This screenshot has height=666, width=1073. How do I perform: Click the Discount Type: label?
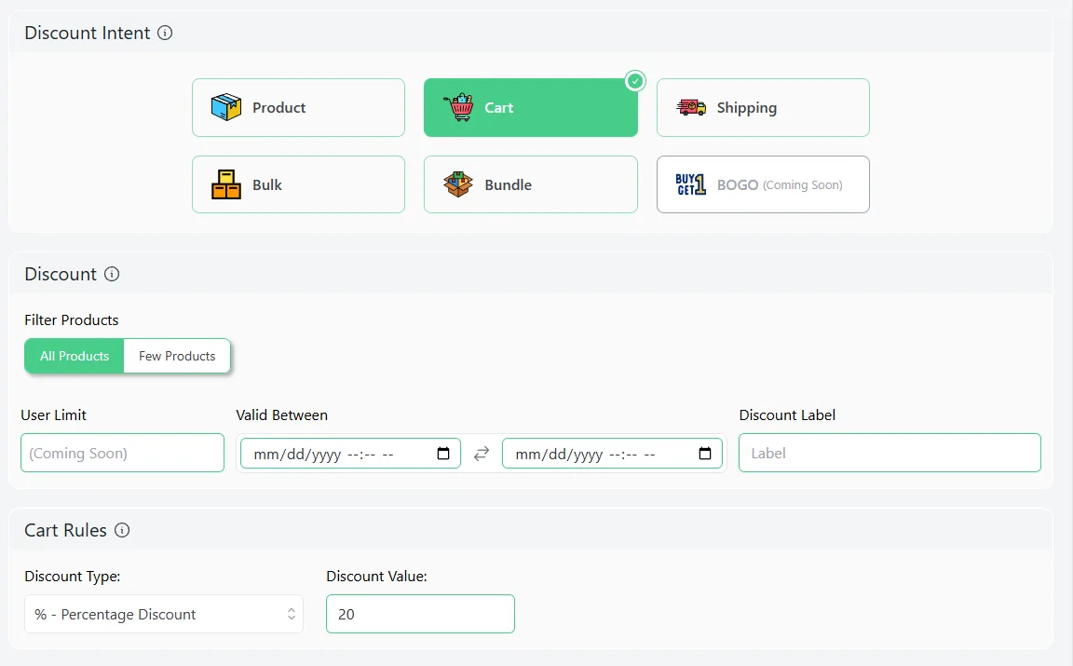[x=73, y=577]
